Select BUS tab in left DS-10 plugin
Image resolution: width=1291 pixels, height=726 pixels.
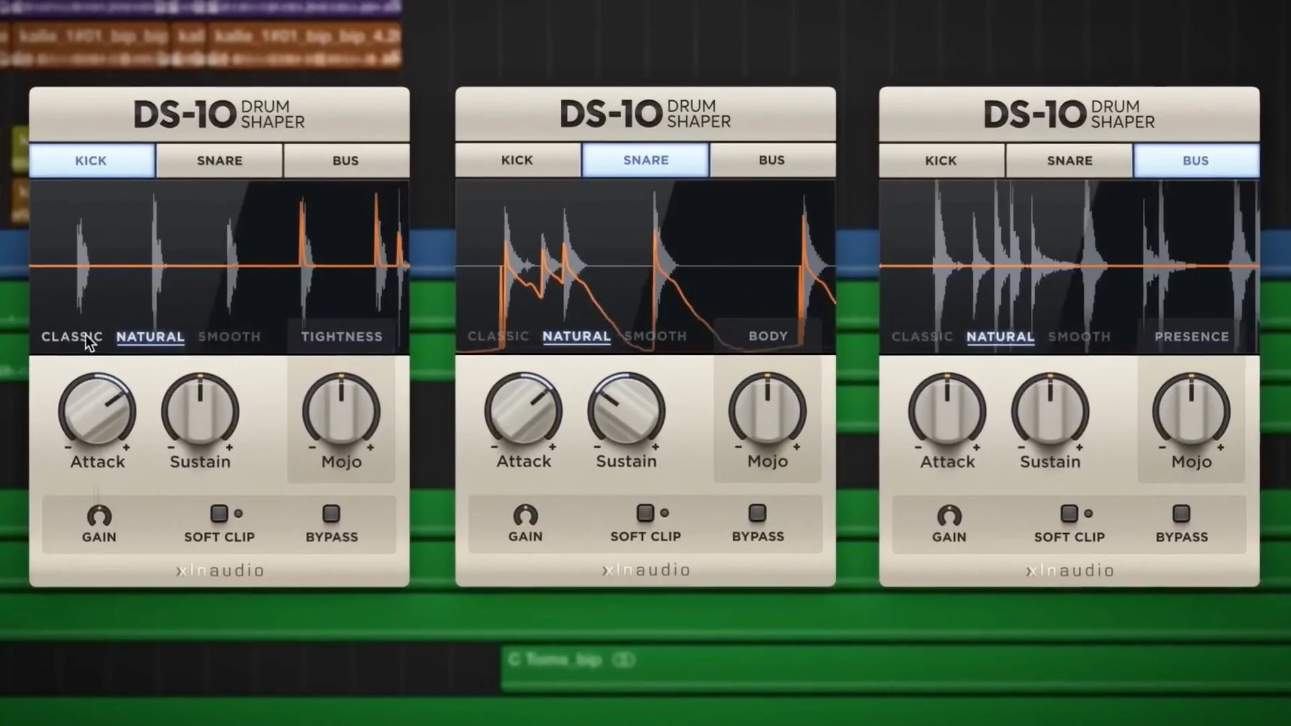tap(346, 161)
